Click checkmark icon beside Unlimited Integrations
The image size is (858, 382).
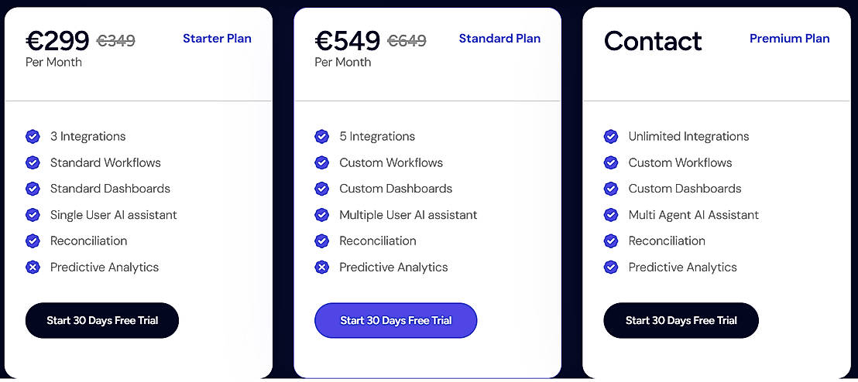click(611, 137)
